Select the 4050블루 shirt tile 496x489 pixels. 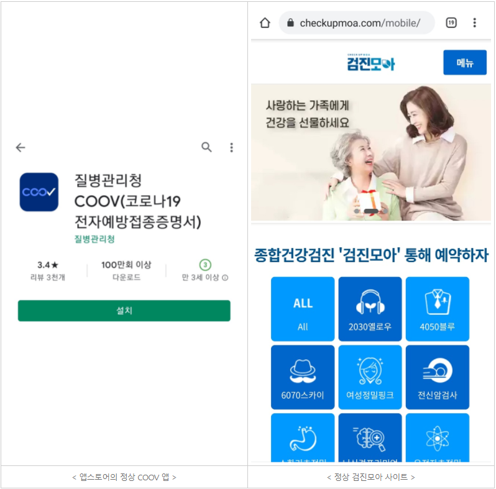[x=438, y=309]
